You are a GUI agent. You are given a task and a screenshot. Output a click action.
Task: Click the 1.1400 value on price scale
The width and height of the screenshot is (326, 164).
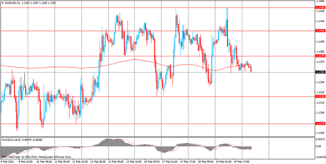click(320, 42)
